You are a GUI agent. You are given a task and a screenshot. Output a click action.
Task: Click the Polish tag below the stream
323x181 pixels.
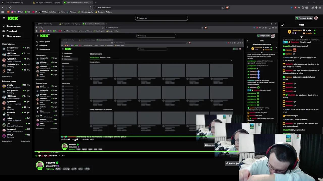pyautogui.click(x=58, y=169)
